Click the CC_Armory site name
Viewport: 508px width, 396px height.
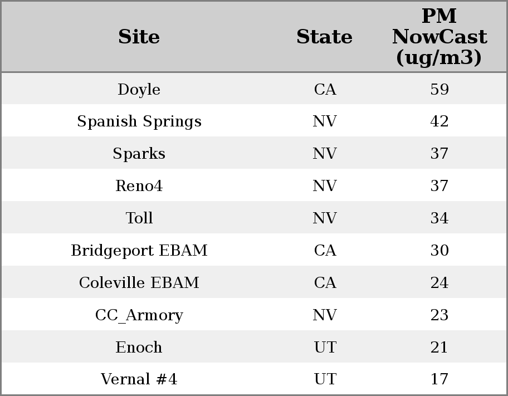click(x=139, y=315)
